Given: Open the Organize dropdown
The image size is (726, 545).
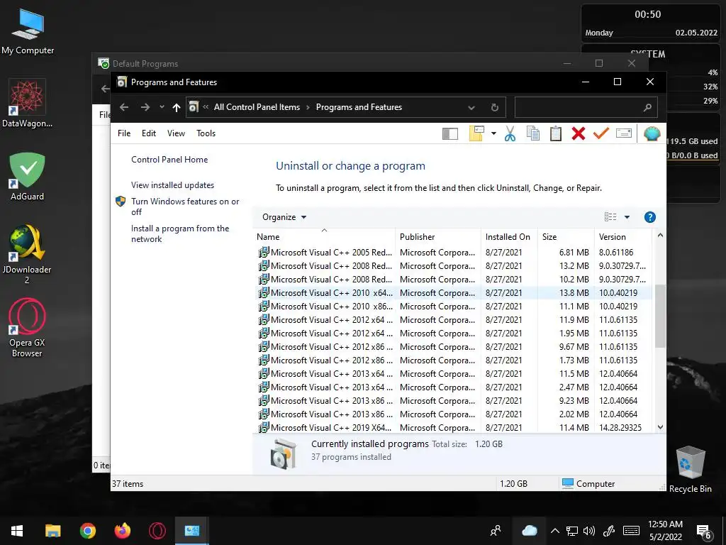Looking at the screenshot, I should click(284, 217).
